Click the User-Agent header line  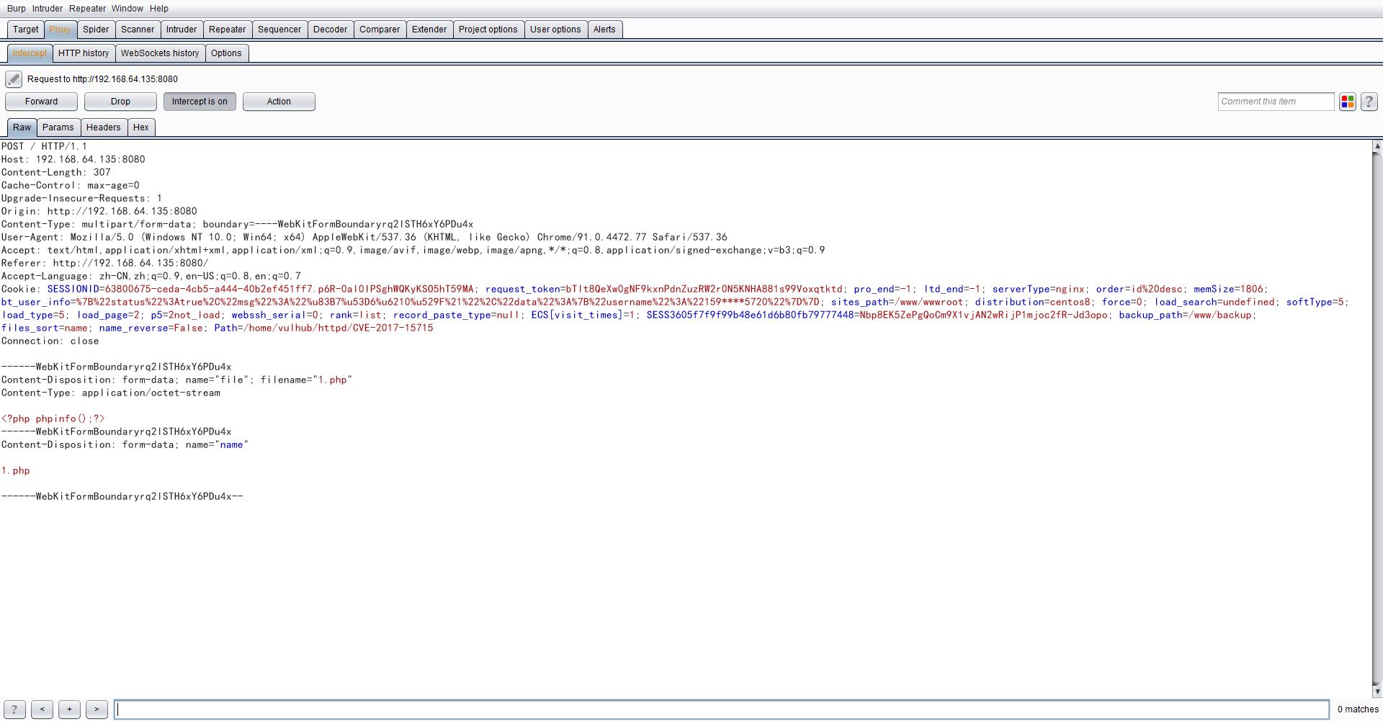[364, 237]
